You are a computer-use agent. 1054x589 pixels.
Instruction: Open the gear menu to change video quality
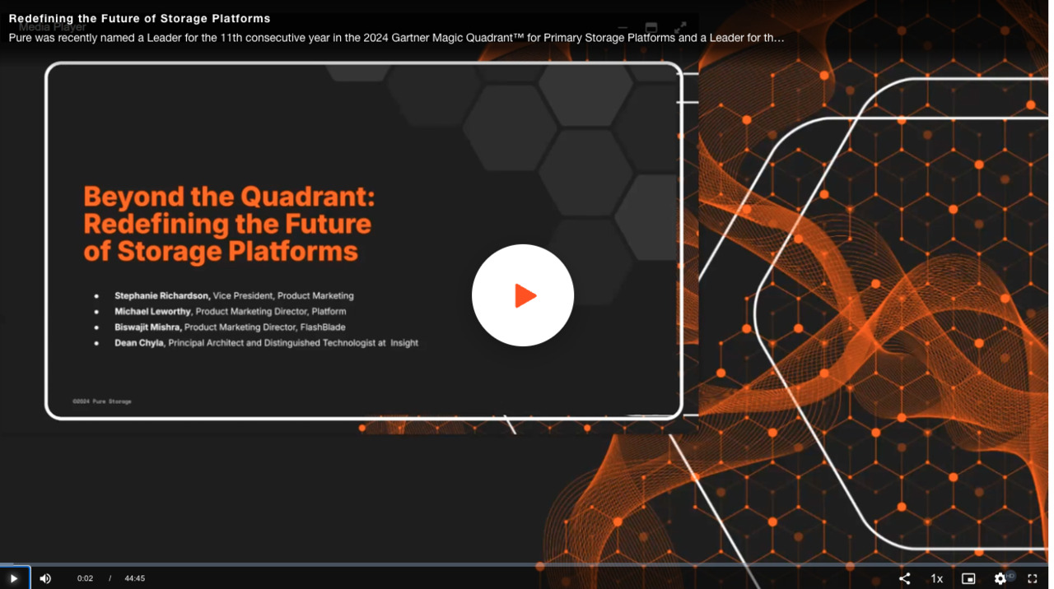1000,578
